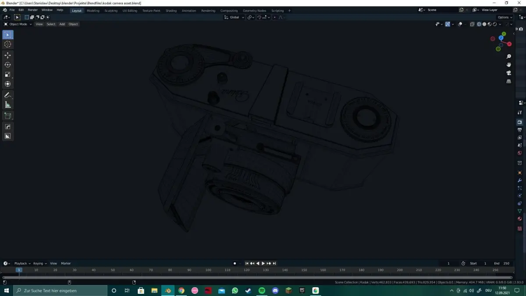526x296 pixels.
Task: Select the Scale tool
Action: tap(7, 75)
